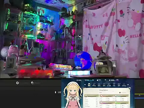Viewport: 144px width, 108px height.
Task: Click the 500c currency counter
Action: [x=79, y=80]
